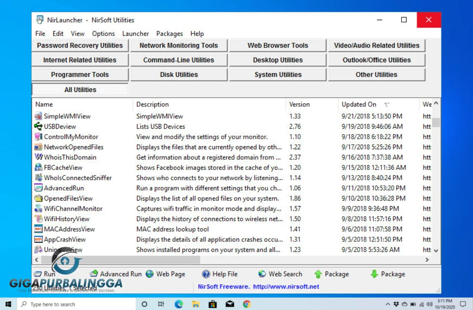Image resolution: width=473 pixels, height=310 pixels.
Task: Click the WhoisThisDomain row icon
Action: click(x=38, y=157)
